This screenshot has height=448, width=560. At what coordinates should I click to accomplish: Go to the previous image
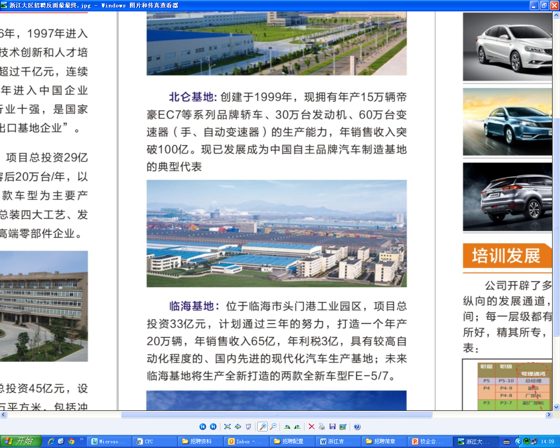coord(203,427)
